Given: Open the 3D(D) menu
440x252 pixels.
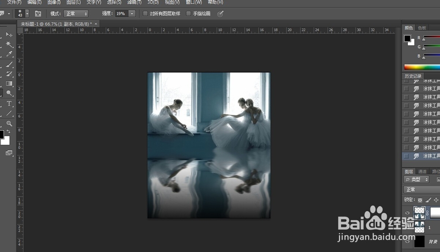Looking at the screenshot, I should [153, 2].
